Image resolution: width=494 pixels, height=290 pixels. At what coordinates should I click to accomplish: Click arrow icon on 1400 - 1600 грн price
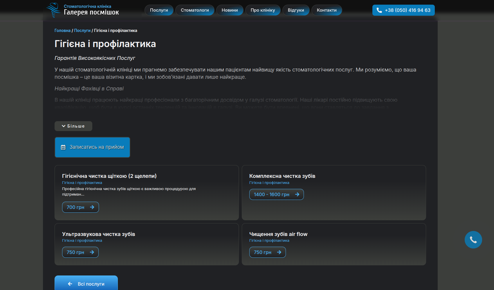297,194
